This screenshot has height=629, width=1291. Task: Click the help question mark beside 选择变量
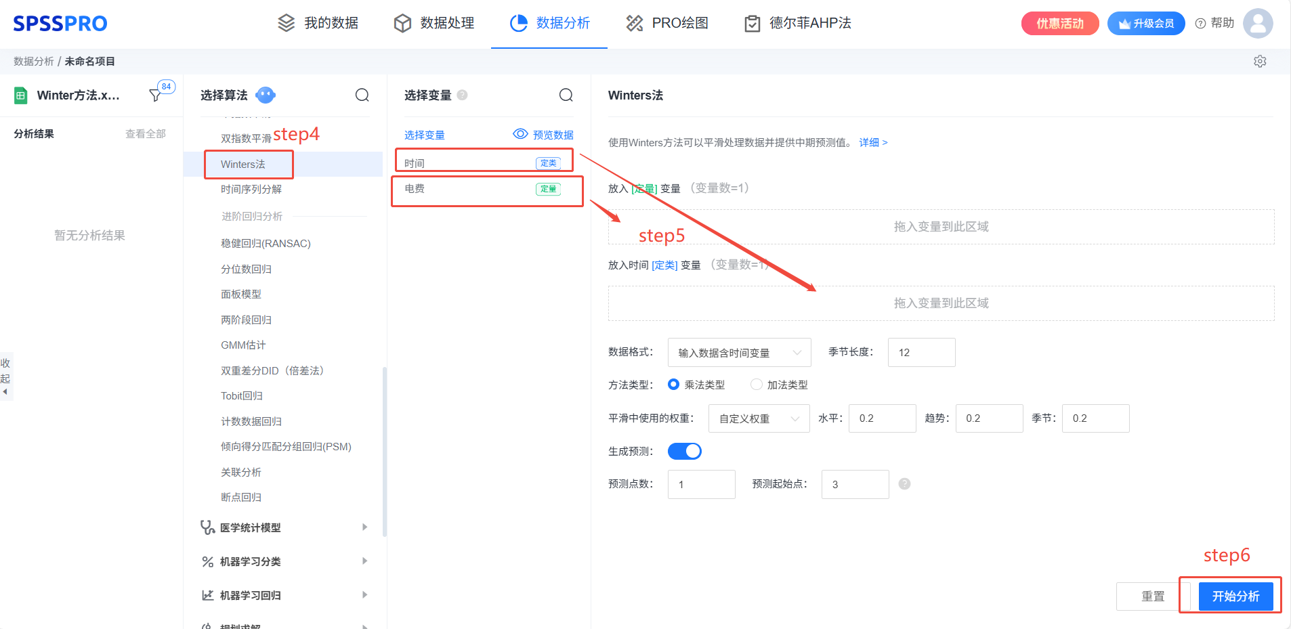point(463,95)
